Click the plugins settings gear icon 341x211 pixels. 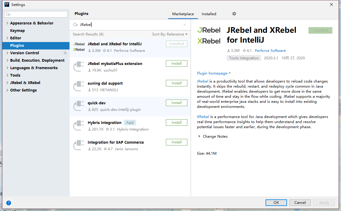[234, 14]
